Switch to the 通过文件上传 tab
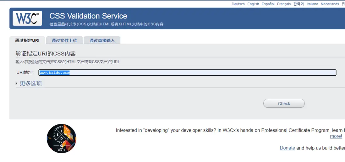Screen dimensions: 345x162 pyautogui.click(x=64, y=40)
